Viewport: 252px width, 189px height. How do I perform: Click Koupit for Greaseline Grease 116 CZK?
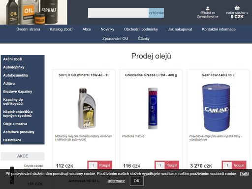(x=172, y=165)
